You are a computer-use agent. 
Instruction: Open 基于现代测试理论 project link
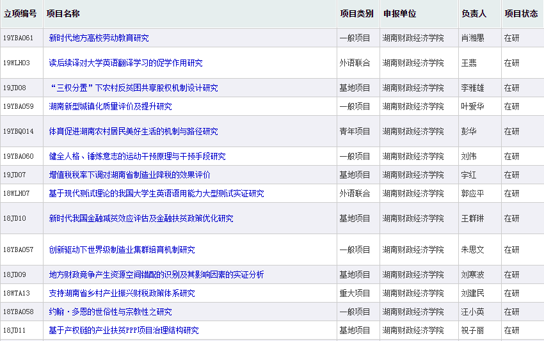point(156,193)
